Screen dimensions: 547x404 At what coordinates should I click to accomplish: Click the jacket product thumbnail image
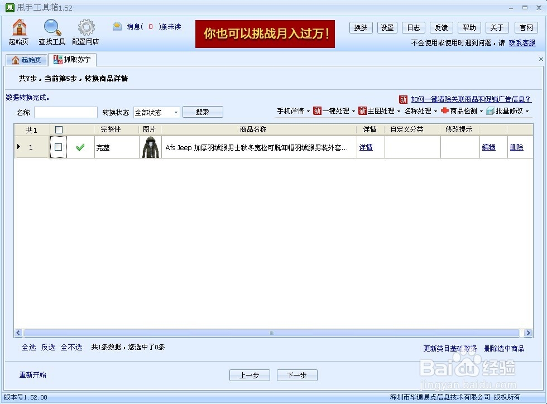click(150, 147)
